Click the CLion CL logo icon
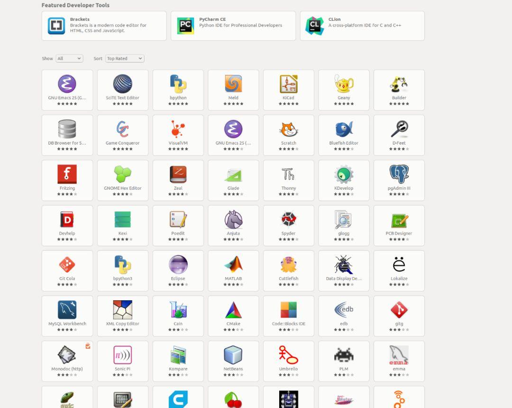Screen dimensions: 512x408 point(314,26)
